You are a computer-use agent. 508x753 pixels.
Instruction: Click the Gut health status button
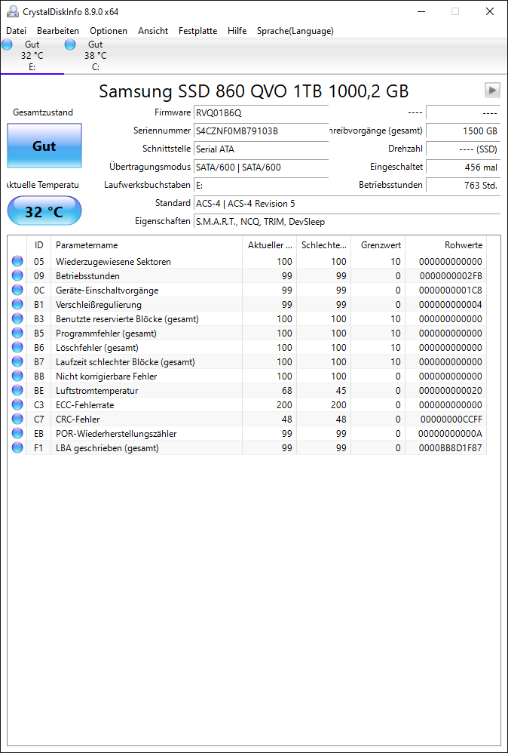tap(44, 146)
